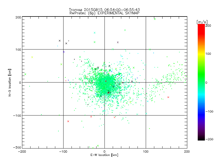The image size is (220, 165).
Task: Click the plot title starting with Tromsø 20150815
Action: pyautogui.click(x=104, y=10)
